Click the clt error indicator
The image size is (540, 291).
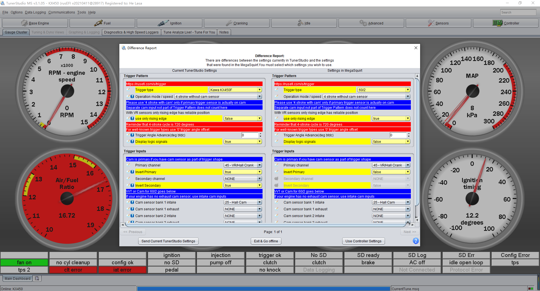73,270
